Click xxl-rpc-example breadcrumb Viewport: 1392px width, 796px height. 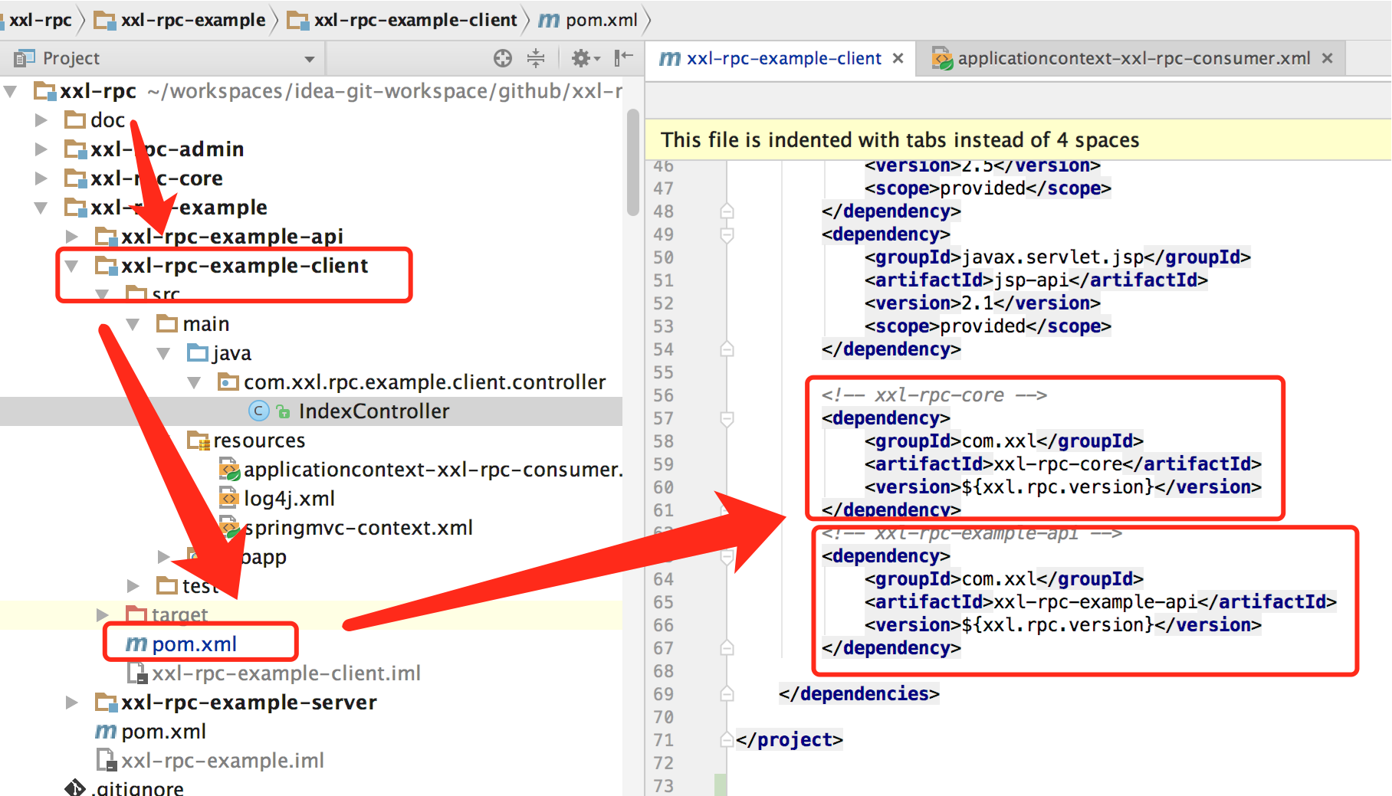click(x=180, y=20)
